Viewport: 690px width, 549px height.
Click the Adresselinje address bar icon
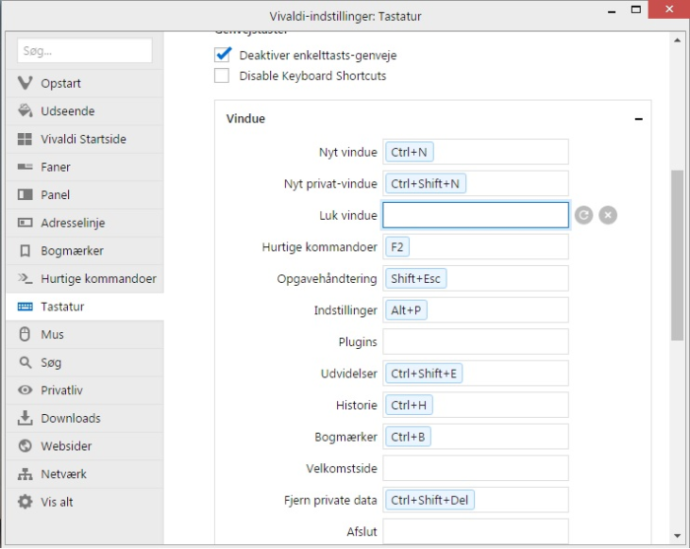pyautogui.click(x=25, y=223)
